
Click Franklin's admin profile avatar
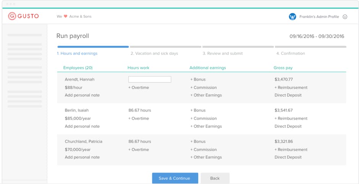click(x=293, y=16)
